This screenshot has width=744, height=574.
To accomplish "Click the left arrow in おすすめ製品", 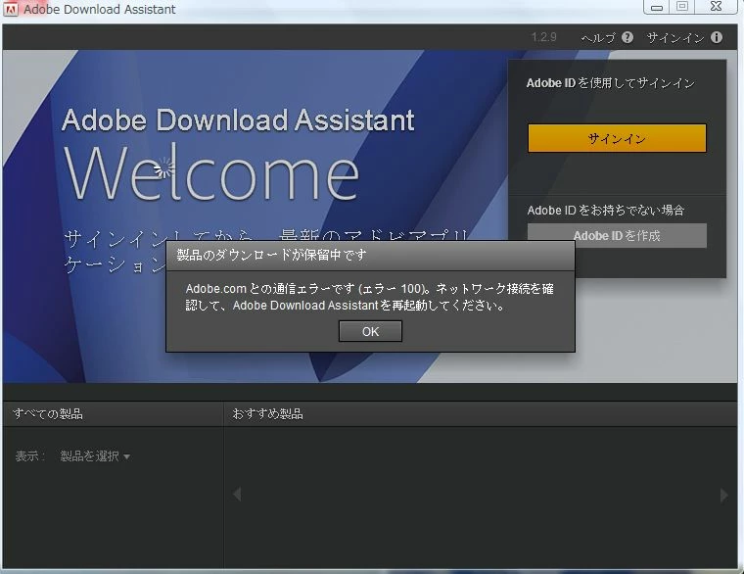I will click(237, 495).
